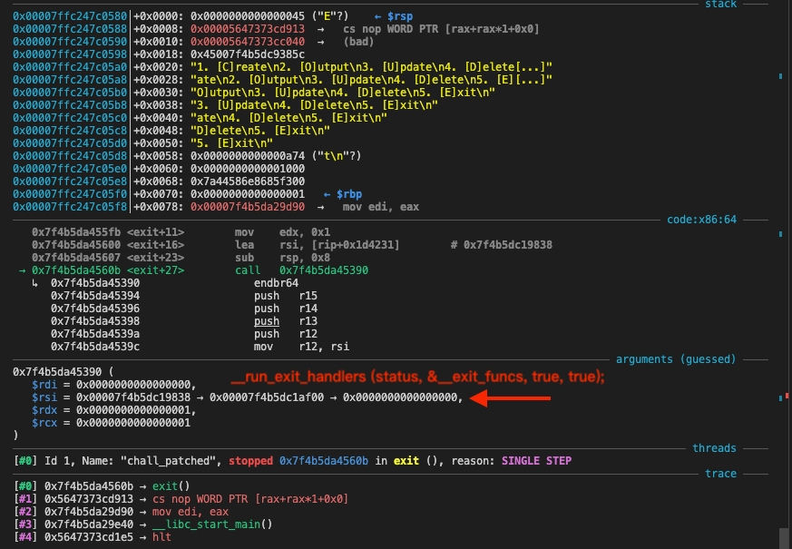The width and height of the screenshot is (792, 549).
Task: Click the red annotation arrow pointing at $rsi
Action: pos(512,397)
